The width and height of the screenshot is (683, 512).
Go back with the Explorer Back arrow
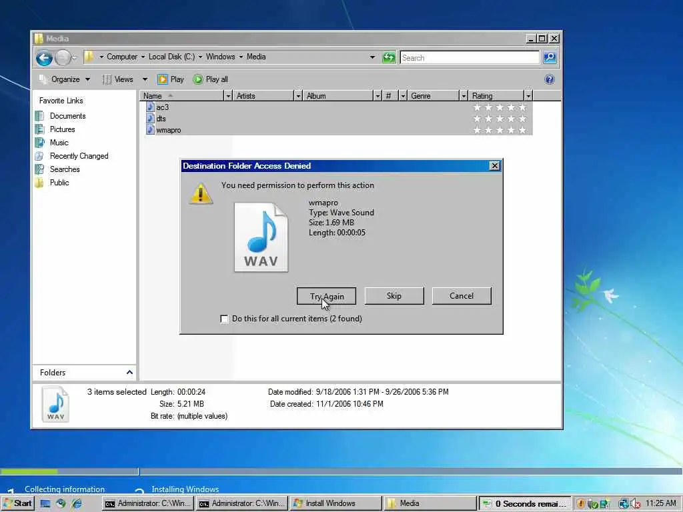(x=45, y=58)
